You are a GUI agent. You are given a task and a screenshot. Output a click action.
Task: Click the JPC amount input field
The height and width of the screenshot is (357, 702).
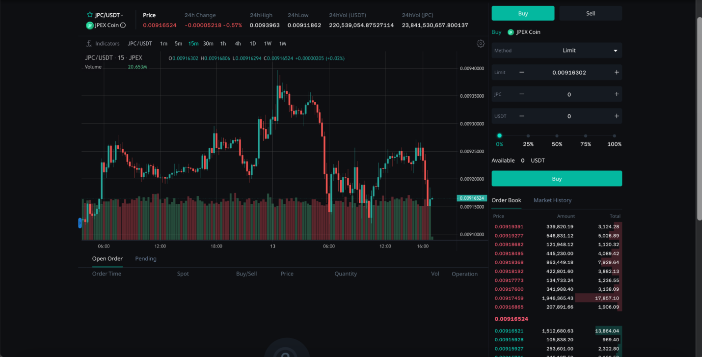point(569,94)
